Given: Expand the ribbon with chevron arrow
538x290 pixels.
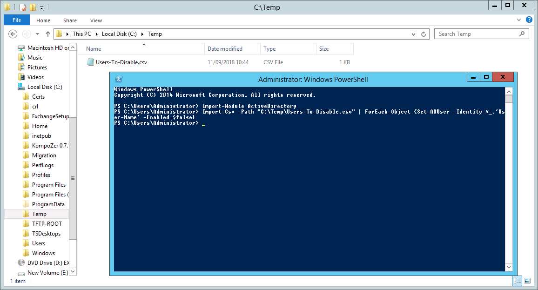Looking at the screenshot, I should tap(519, 20).
